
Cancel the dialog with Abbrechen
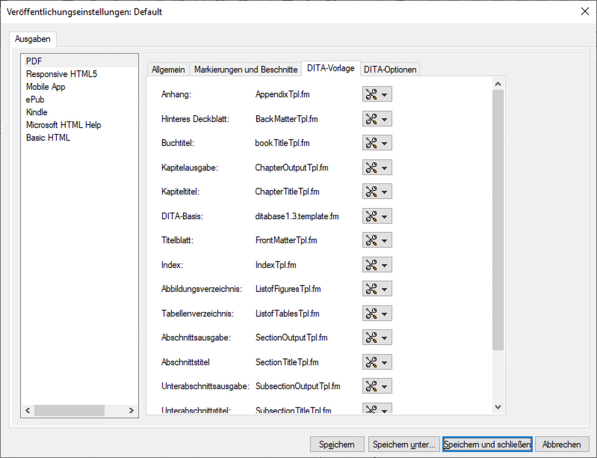[561, 444]
